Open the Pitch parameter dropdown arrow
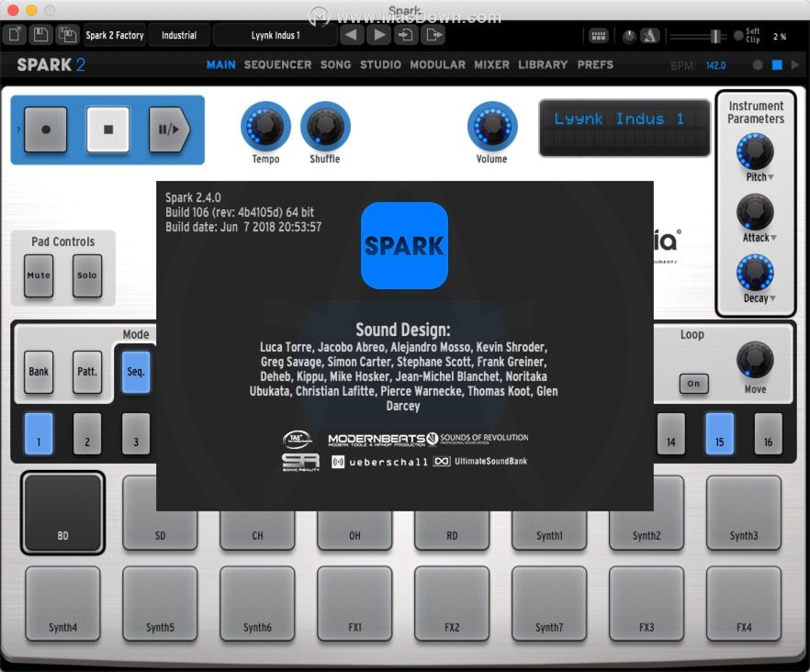 pos(771,177)
